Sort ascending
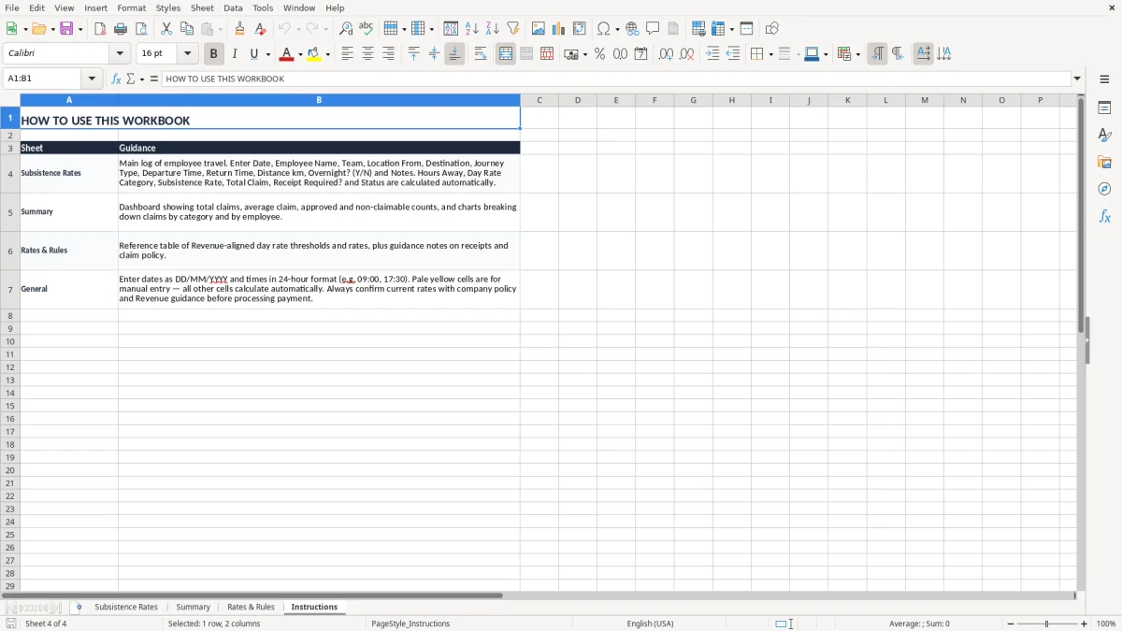Screen dimensions: 1122x631 [x=472, y=29]
